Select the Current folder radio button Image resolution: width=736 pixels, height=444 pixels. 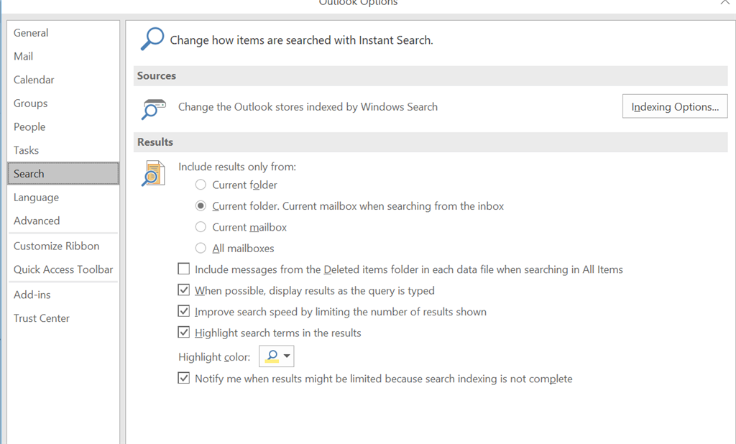tap(201, 185)
